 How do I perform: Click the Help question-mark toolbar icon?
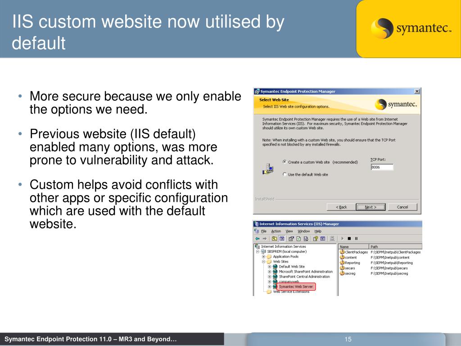coord(316,239)
